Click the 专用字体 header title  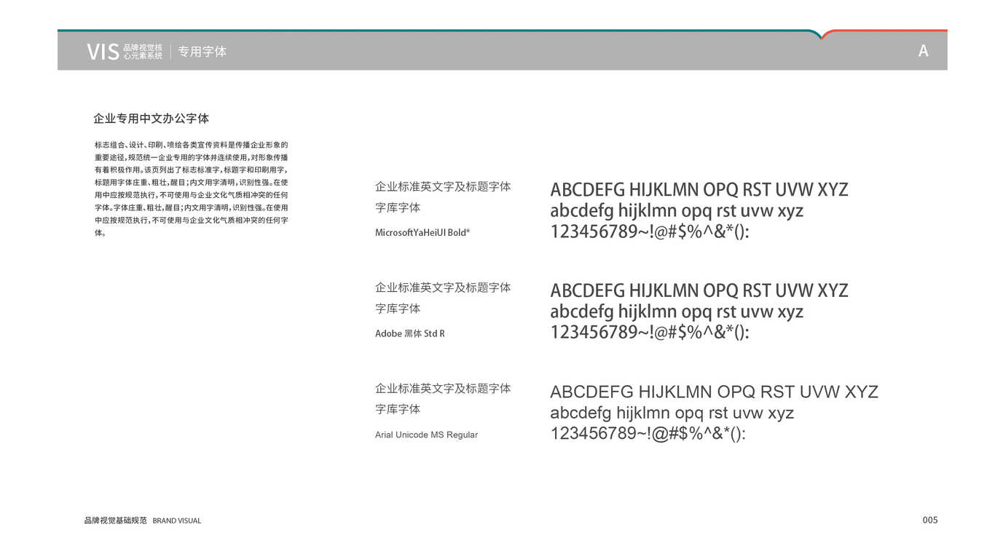[202, 52]
